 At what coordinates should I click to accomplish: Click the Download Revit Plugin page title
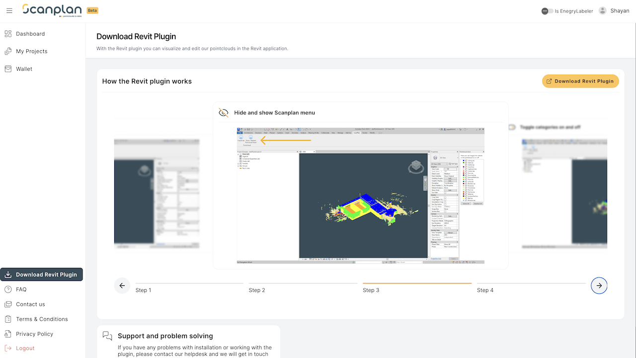(x=136, y=36)
